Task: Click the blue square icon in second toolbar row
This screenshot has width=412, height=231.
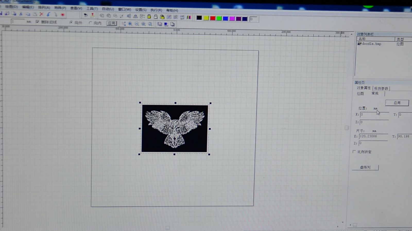Action: [166, 24]
